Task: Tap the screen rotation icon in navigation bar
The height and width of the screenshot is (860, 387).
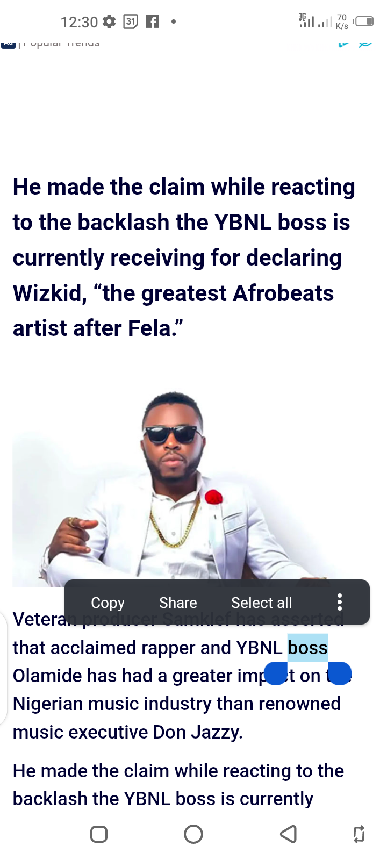Action: point(359,834)
